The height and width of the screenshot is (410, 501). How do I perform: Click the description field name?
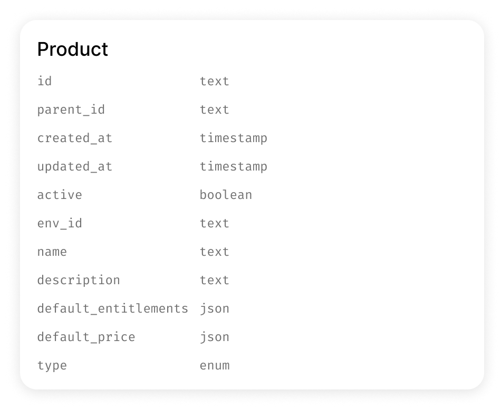click(79, 280)
